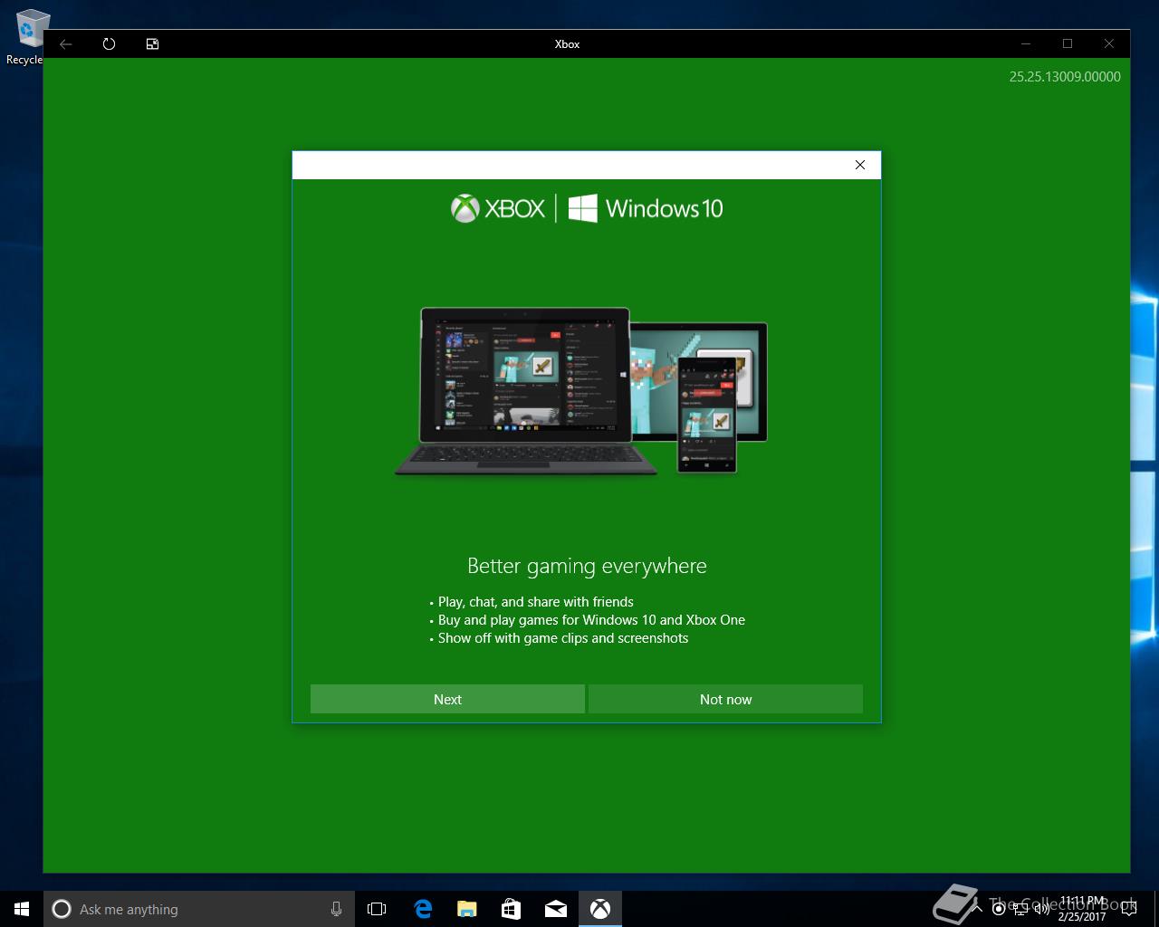
Task: Close the Xbox app window
Action: click(x=1109, y=43)
